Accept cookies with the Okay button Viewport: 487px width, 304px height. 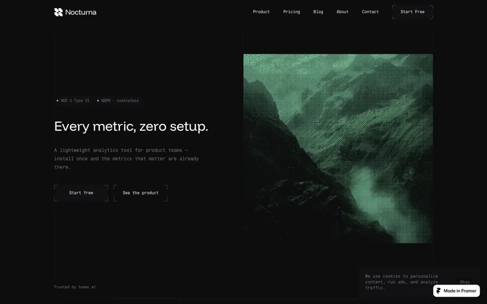tap(464, 282)
